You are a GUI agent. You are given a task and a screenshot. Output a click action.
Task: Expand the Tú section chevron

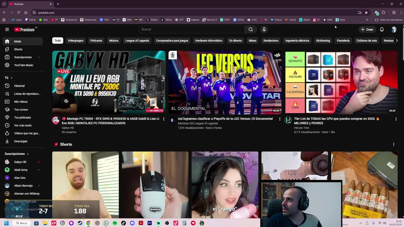click(12, 78)
